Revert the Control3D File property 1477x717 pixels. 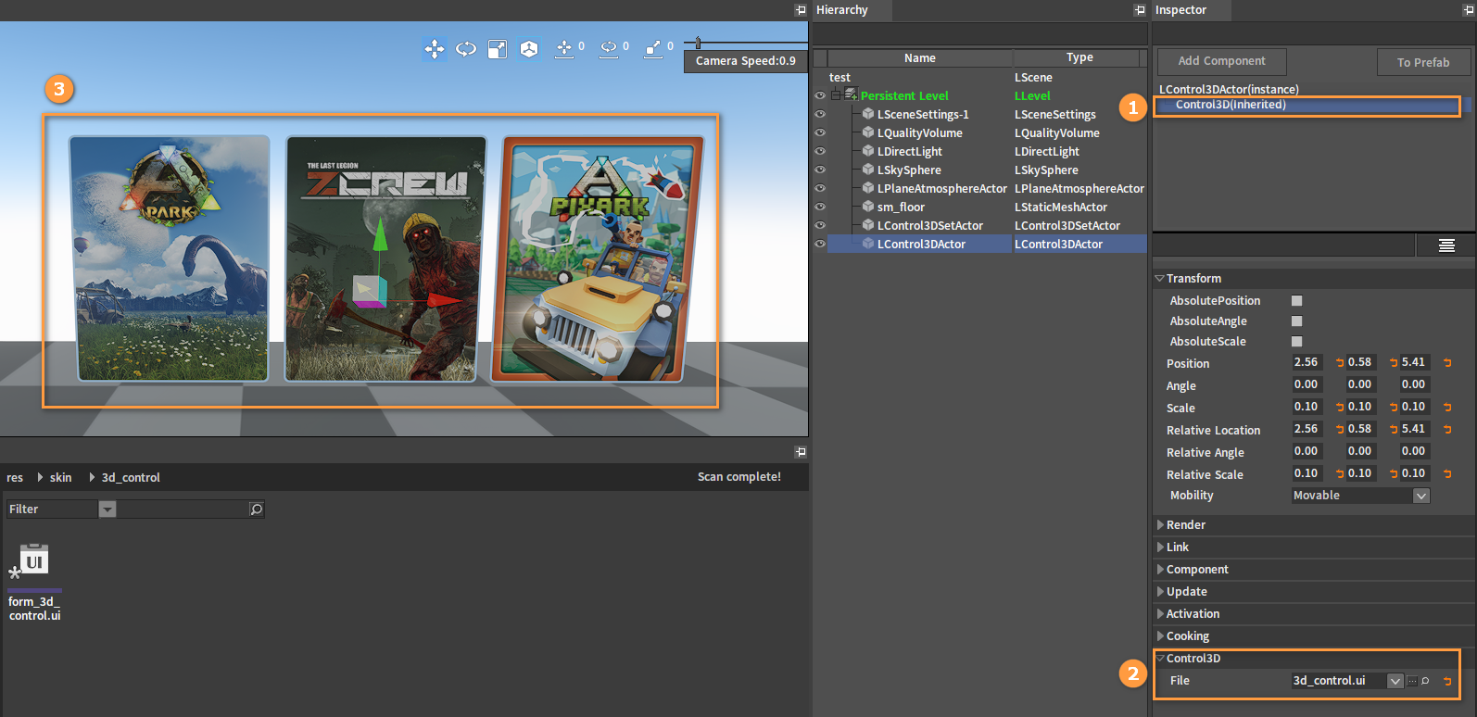[1446, 681]
